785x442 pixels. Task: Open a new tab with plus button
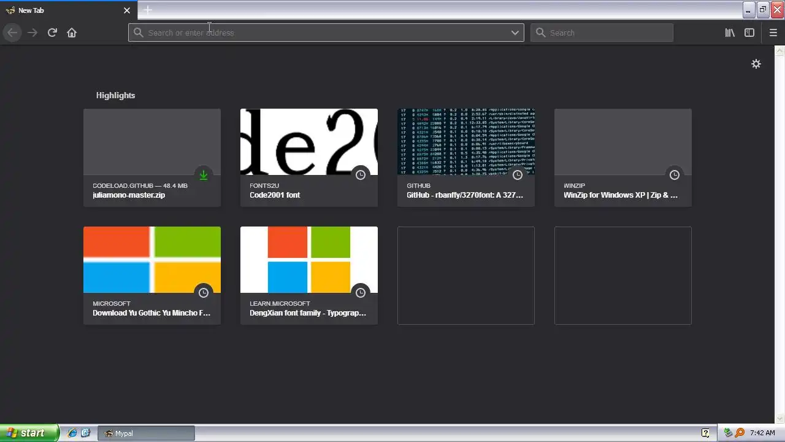pos(148,10)
